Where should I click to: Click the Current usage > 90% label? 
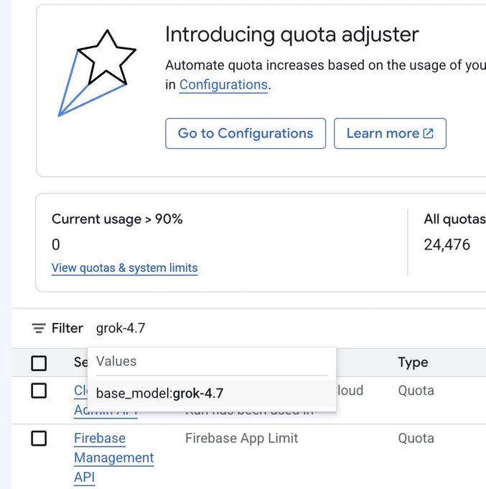tap(117, 219)
